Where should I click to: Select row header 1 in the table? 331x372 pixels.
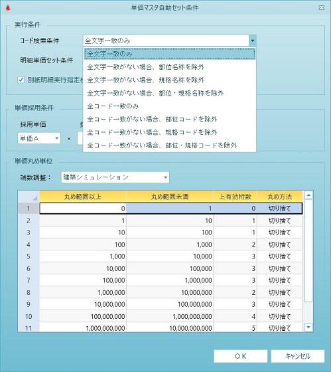tap(29, 209)
